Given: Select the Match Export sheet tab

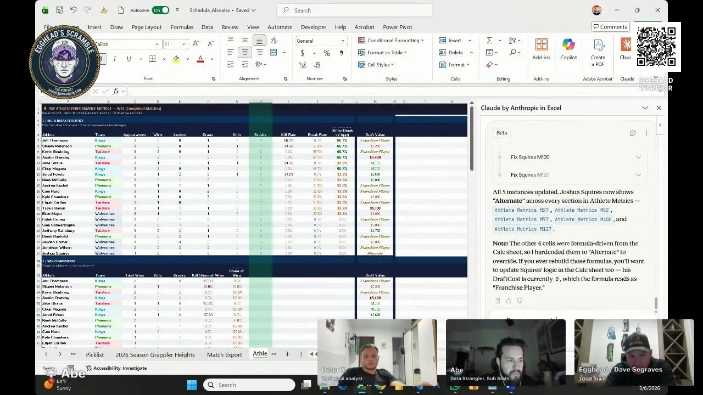Looking at the screenshot, I should pyautogui.click(x=224, y=355).
